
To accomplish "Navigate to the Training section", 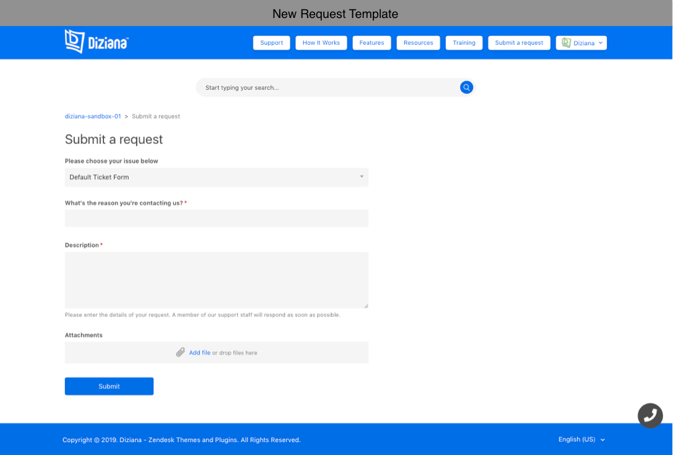I will tap(464, 43).
